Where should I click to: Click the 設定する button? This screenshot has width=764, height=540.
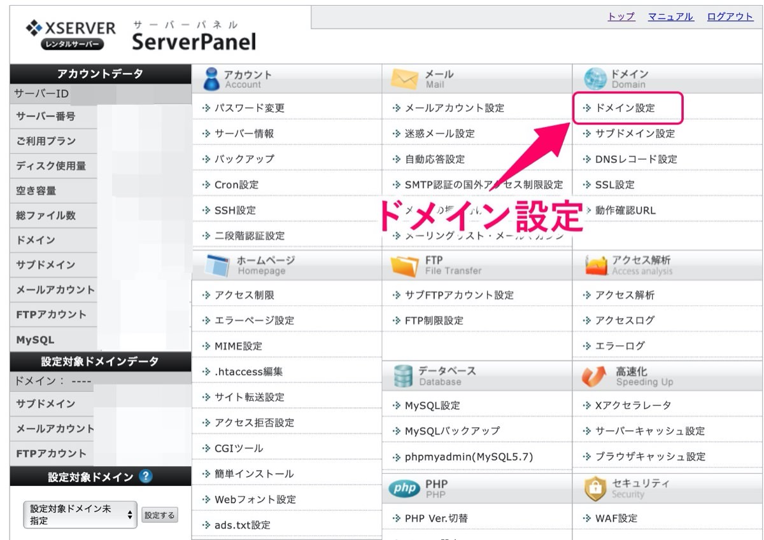click(159, 515)
